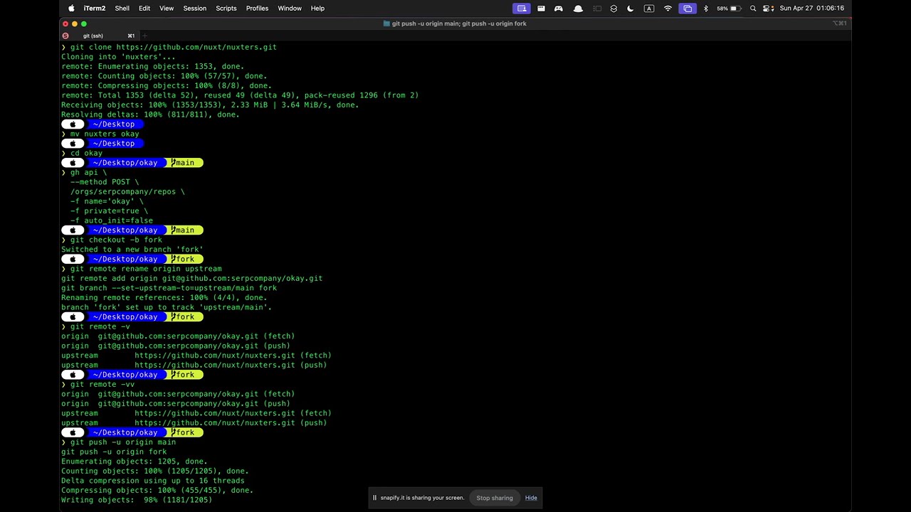This screenshot has height=512, width=911.
Task: Click the crescent moon Focus icon
Action: [631, 9]
